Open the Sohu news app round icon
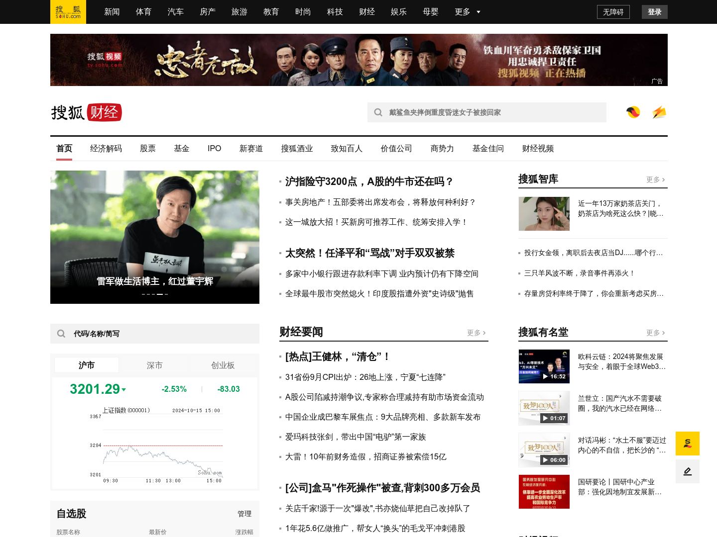The height and width of the screenshot is (537, 717). (633, 112)
